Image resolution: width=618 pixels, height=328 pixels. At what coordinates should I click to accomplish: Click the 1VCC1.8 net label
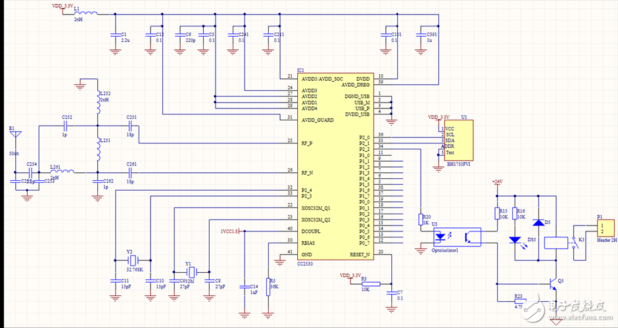229,231
